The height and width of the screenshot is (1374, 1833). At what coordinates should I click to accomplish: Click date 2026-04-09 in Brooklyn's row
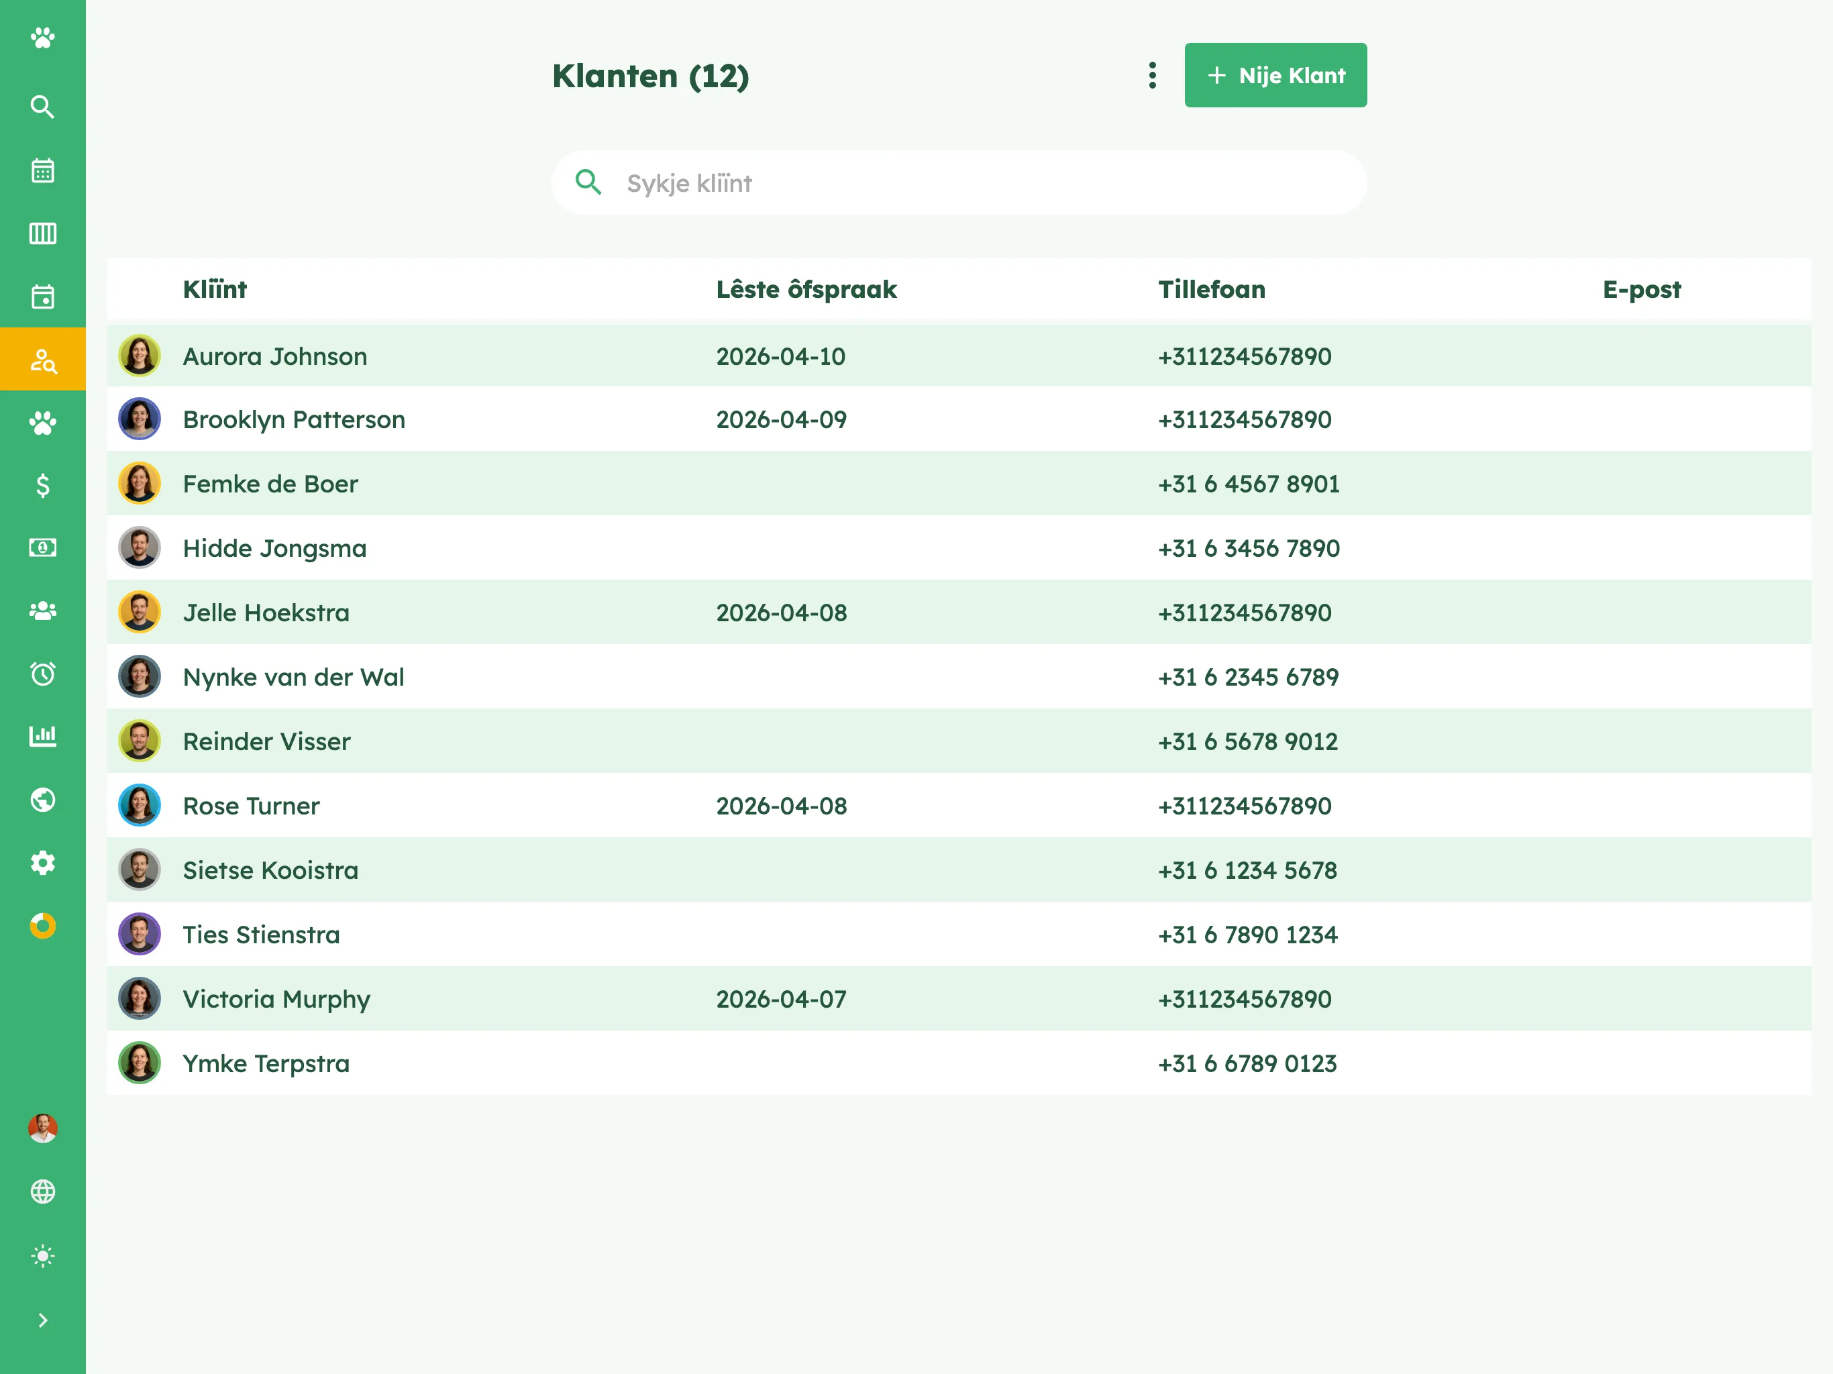[782, 420]
